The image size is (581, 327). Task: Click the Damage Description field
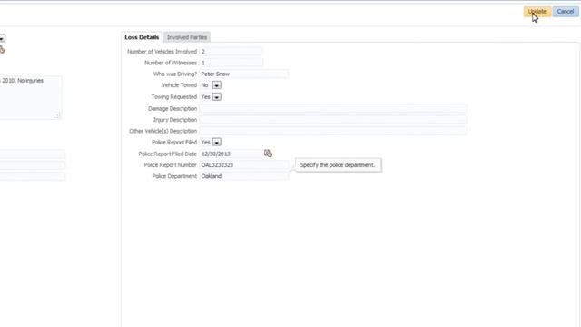tap(333, 109)
